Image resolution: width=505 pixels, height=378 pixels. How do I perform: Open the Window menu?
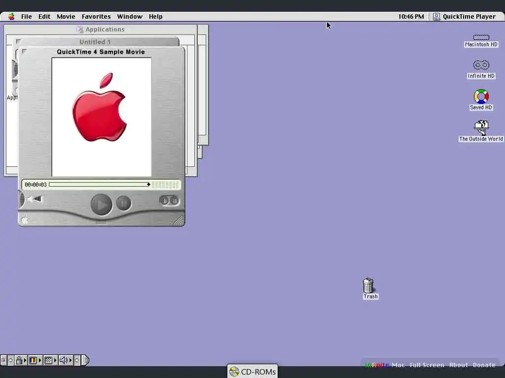pyautogui.click(x=130, y=16)
